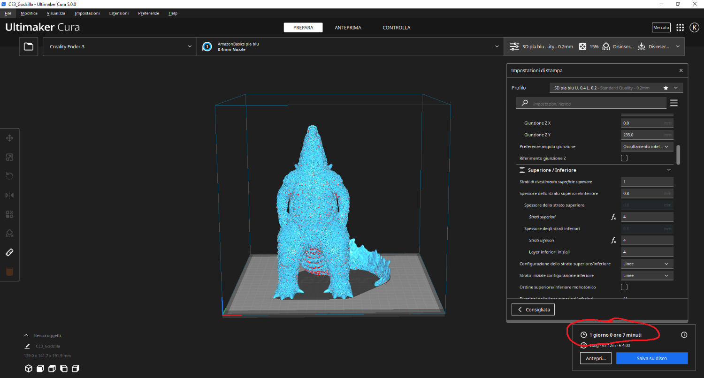Click the settings panel vertical scrollbar
This screenshot has height=378, width=704.
[x=679, y=155]
